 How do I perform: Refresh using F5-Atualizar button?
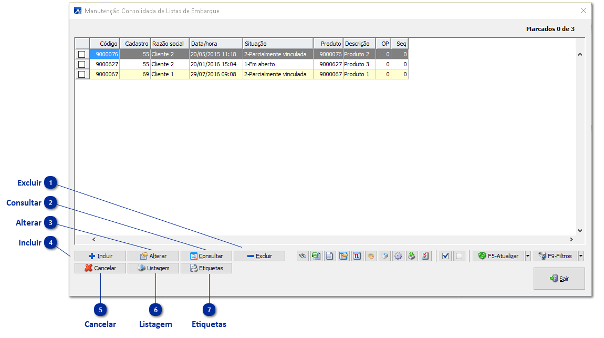[x=498, y=256]
